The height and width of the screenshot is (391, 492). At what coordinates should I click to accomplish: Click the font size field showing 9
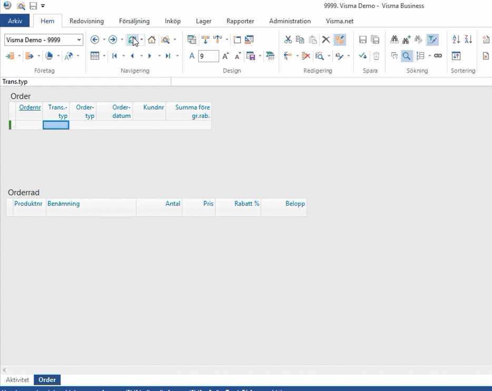click(x=209, y=56)
